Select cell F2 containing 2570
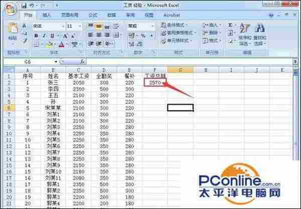This screenshot has width=301, height=209. click(x=155, y=82)
